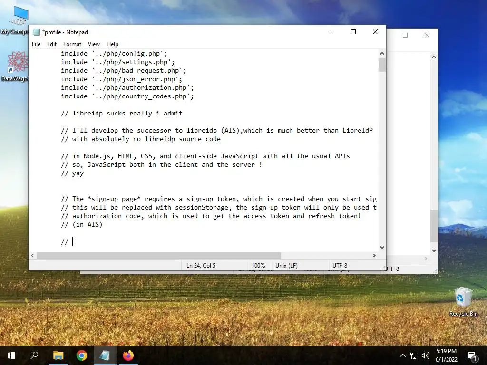Launch Google Chrome from the taskbar
This screenshot has height=365, width=487.
tap(82, 355)
